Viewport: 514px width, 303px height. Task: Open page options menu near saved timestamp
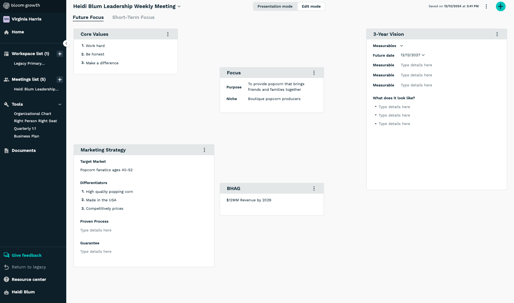(486, 6)
